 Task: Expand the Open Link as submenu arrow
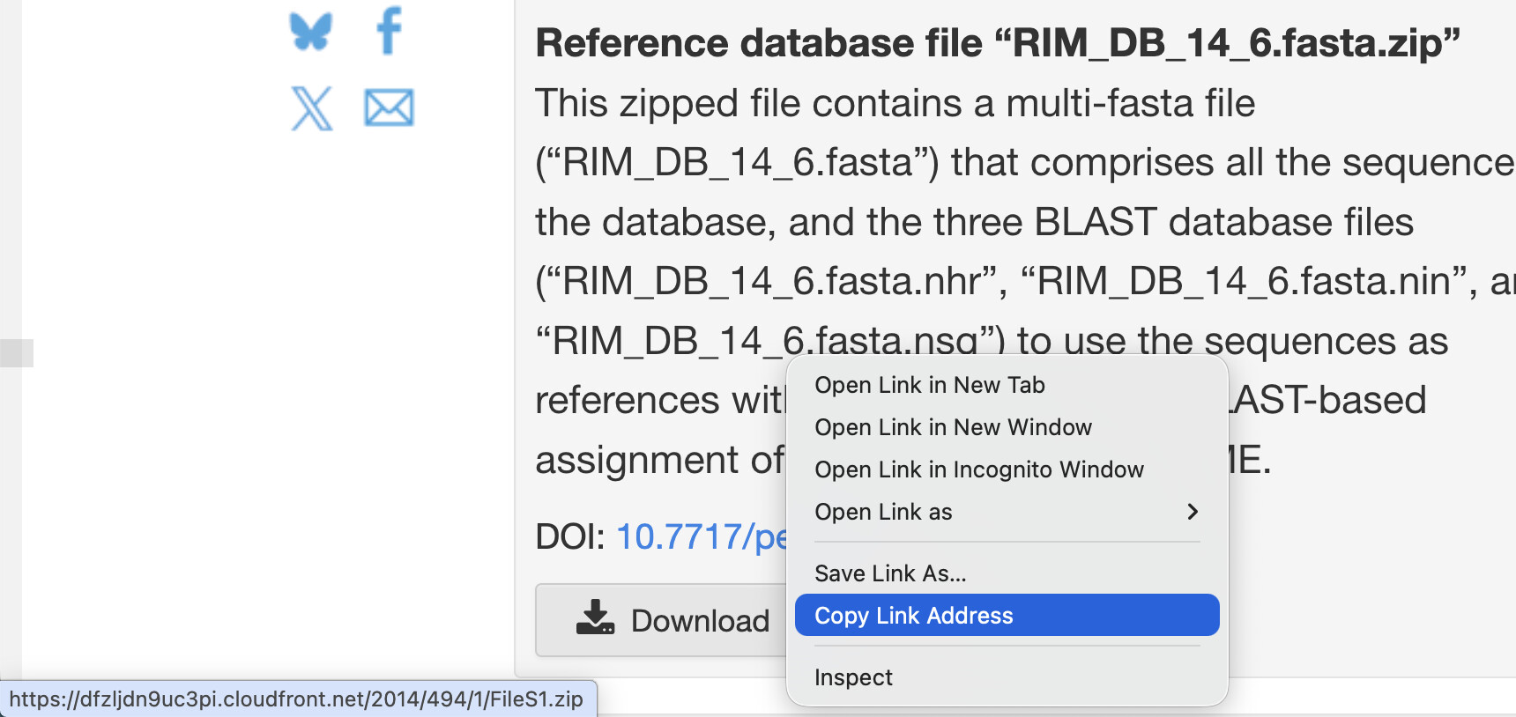point(1192,512)
